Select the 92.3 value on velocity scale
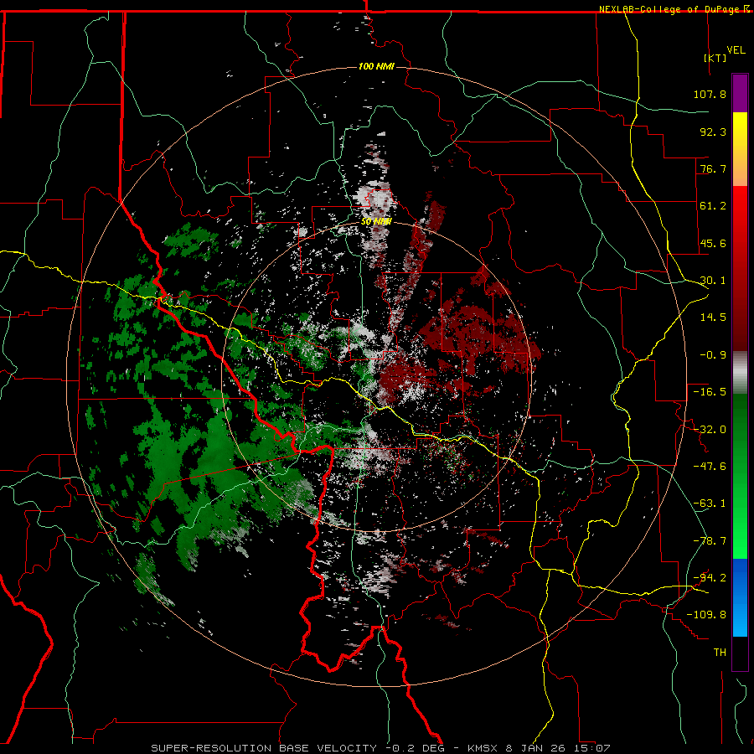Screen dimensions: 754x754 (x=713, y=132)
